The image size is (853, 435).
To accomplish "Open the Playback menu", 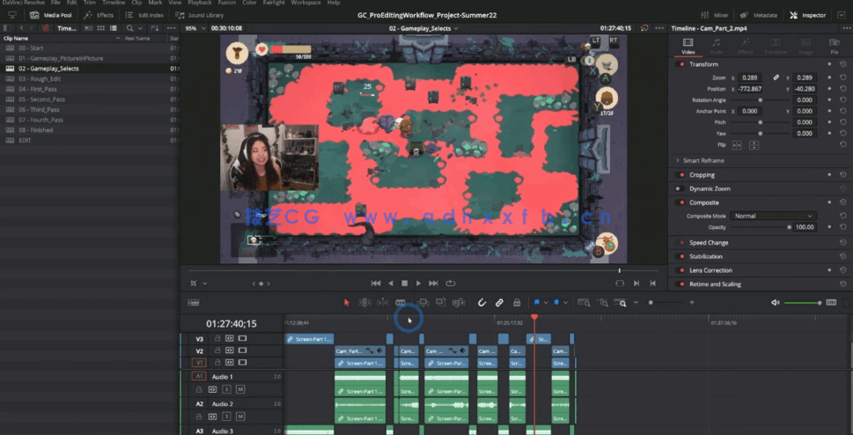I will pyautogui.click(x=200, y=3).
